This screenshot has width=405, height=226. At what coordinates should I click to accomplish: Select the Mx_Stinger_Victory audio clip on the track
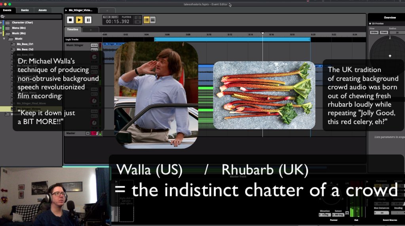[114, 44]
